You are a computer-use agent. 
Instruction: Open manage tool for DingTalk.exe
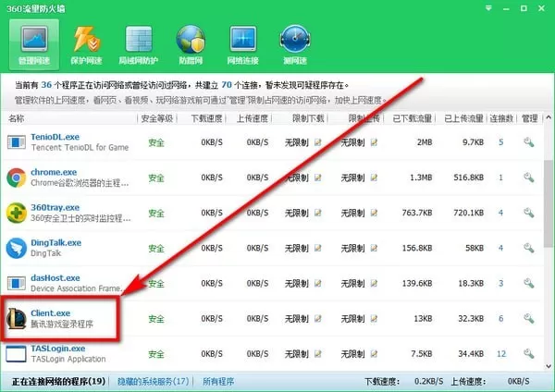tap(529, 248)
